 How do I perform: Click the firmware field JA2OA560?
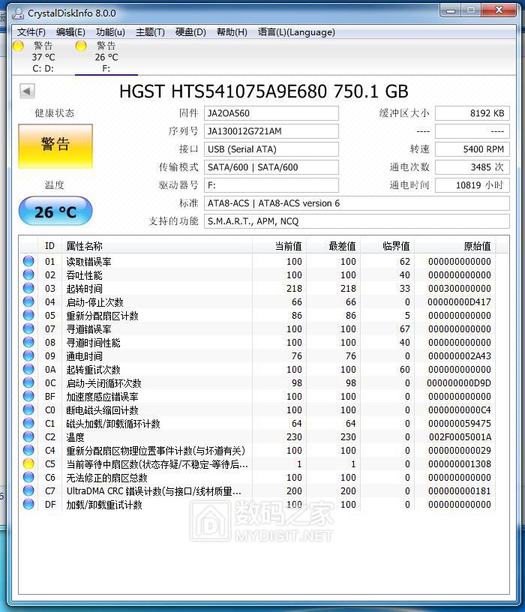tap(271, 113)
